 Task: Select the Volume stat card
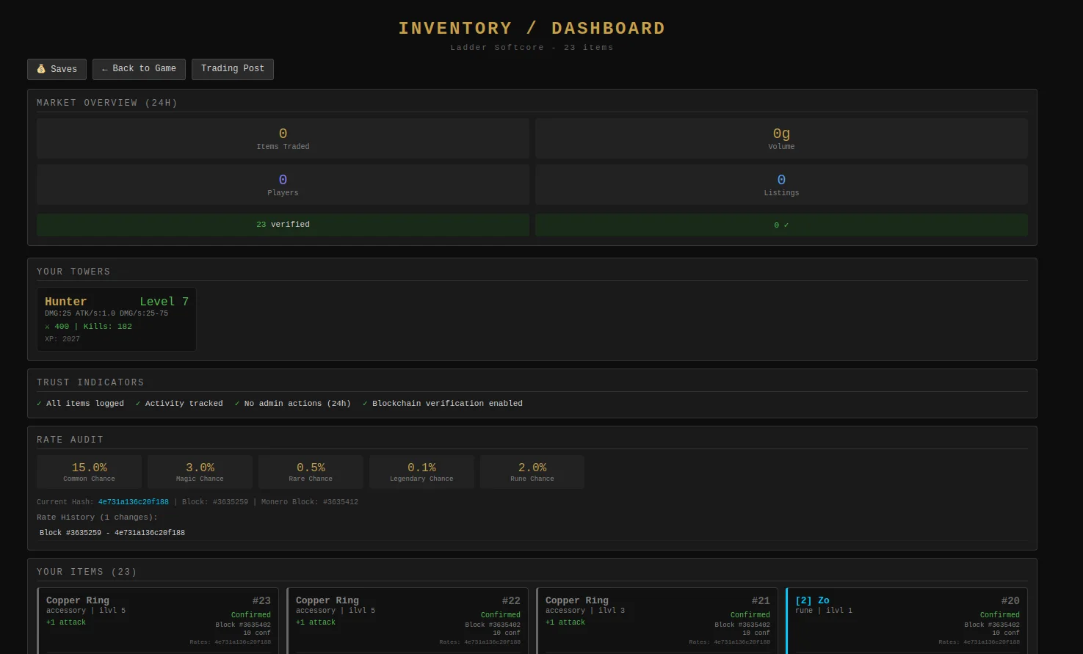pos(780,139)
